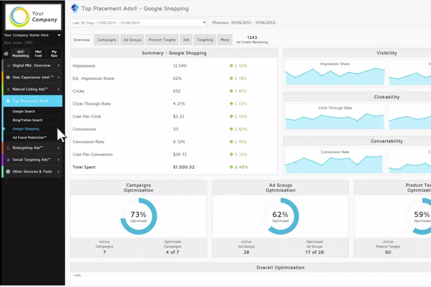
Task: Click the Other Services & Tools icon
Action: point(8,171)
